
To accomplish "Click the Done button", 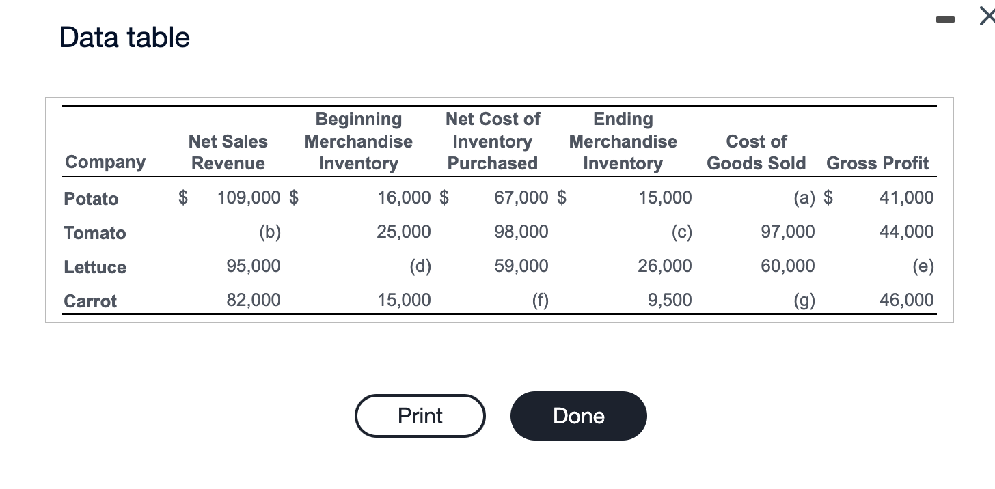I will tap(577, 415).
